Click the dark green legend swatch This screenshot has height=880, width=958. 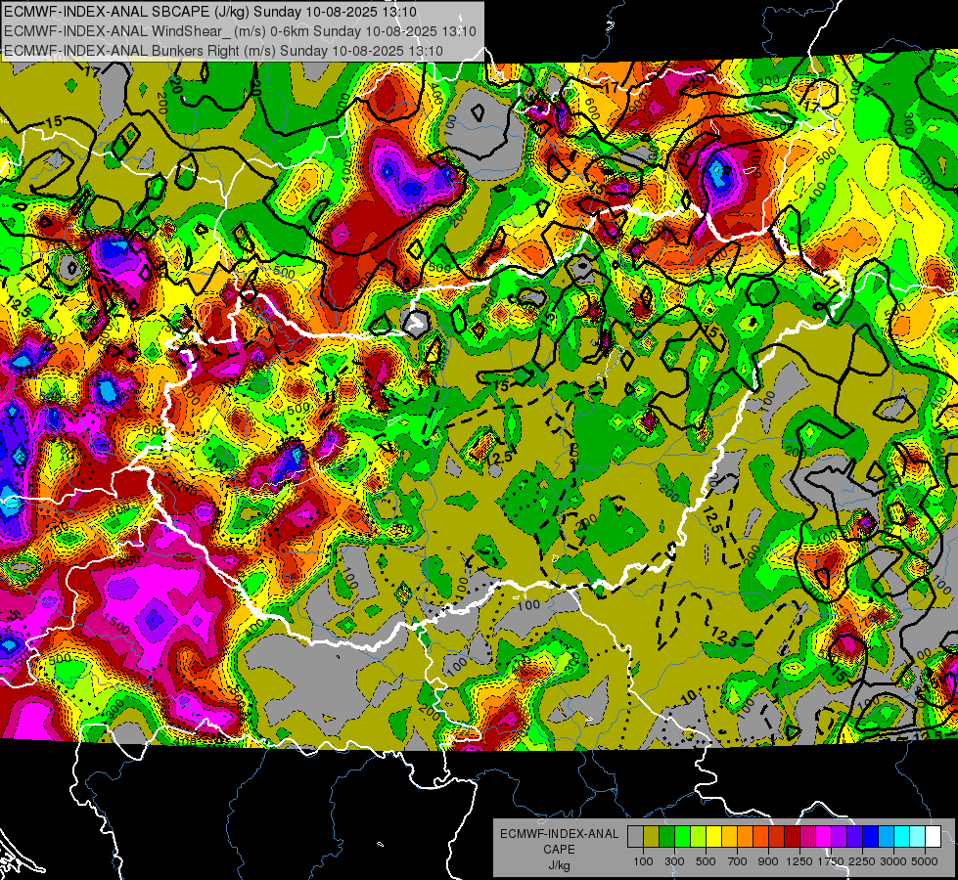[x=666, y=836]
